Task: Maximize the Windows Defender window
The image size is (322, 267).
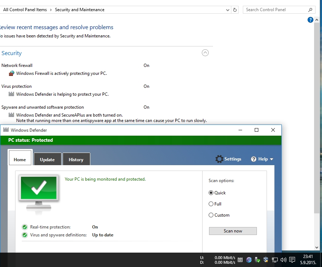Action: [x=257, y=130]
